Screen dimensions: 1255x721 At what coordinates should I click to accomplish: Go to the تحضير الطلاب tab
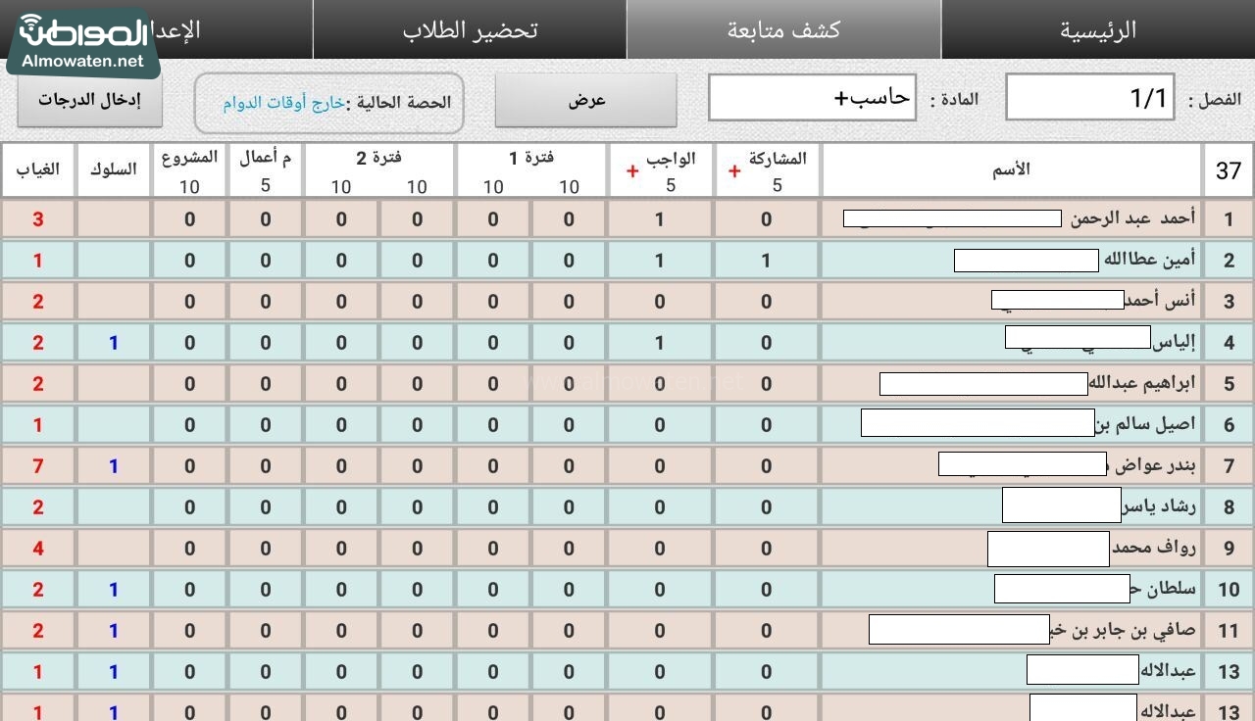[x=470, y=29]
